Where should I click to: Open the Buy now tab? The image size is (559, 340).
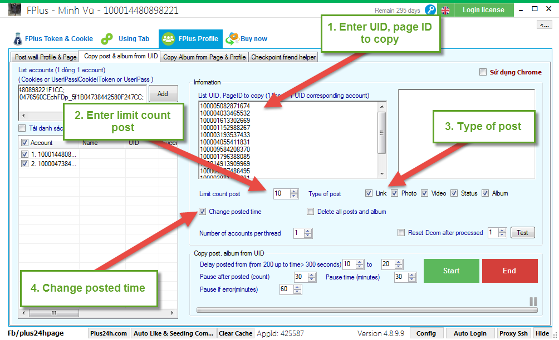pos(246,39)
